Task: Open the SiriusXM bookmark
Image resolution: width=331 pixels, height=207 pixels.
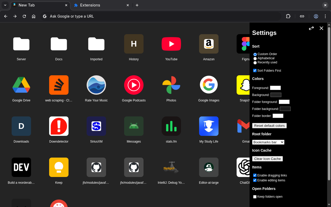Action: click(x=96, y=126)
